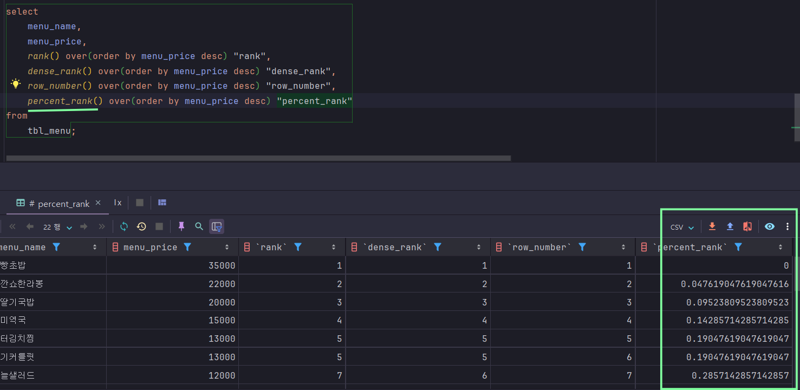The image size is (800, 390).
Task: Go to previous page of results
Action: pyautogui.click(x=30, y=226)
